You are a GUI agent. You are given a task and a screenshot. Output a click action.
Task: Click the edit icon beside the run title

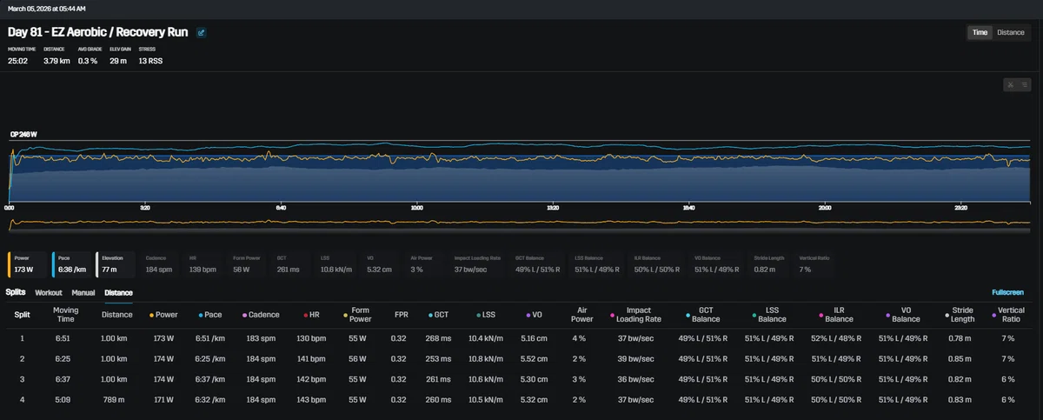[x=202, y=32]
